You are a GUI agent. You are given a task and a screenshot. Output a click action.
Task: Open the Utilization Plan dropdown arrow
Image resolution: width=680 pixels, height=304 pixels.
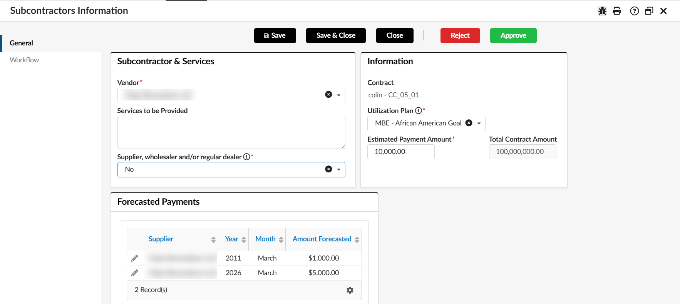point(479,124)
